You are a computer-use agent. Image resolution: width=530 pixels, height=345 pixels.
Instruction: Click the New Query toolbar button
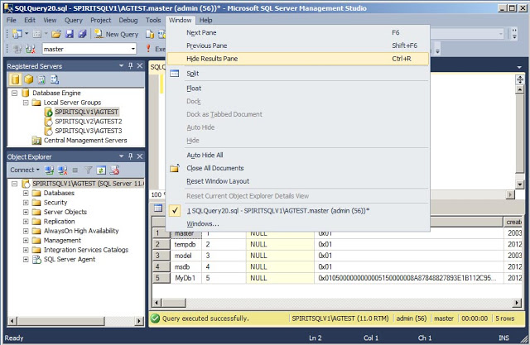(x=117, y=34)
